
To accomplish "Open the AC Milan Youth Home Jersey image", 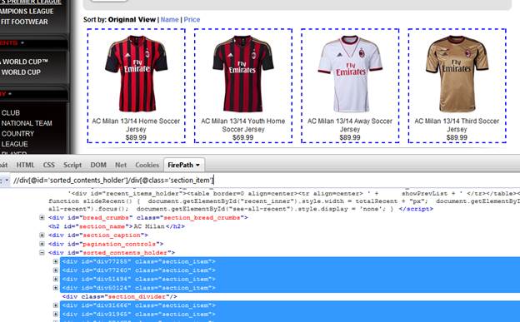I will [x=243, y=73].
